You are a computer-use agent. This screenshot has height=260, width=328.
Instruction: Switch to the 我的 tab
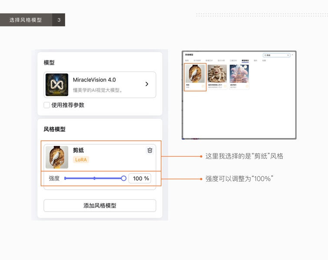click(255, 61)
